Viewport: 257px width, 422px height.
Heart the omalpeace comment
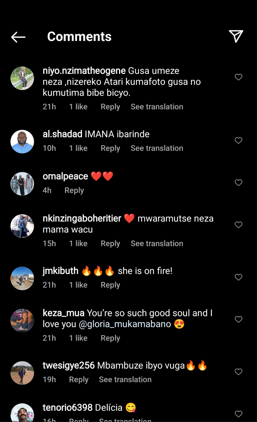pyautogui.click(x=239, y=183)
